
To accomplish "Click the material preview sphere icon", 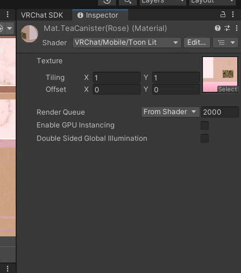I will tap(29, 34).
